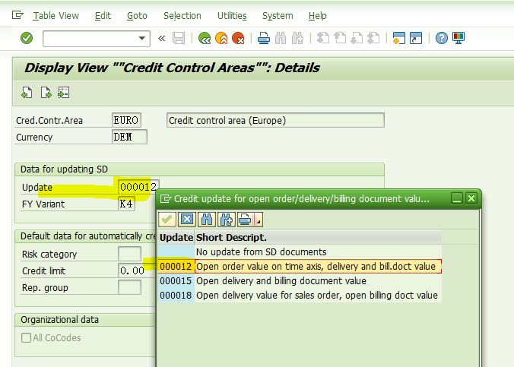This screenshot has height=367, width=514.
Task: Click the Create New Session icon
Action: click(x=399, y=38)
